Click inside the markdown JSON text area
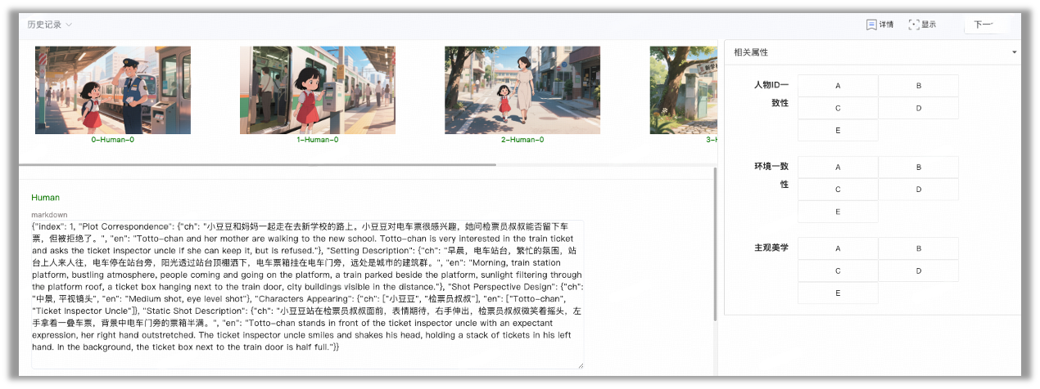Screen dimensions: 1040x389 [x=308, y=294]
